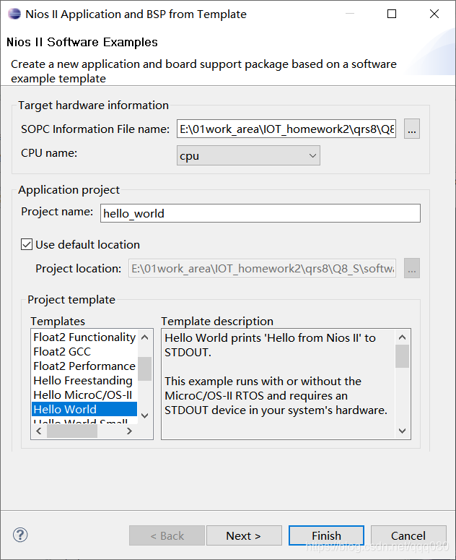Select Float2 GCC template
Viewport: 456px width, 560px height.
click(x=62, y=351)
